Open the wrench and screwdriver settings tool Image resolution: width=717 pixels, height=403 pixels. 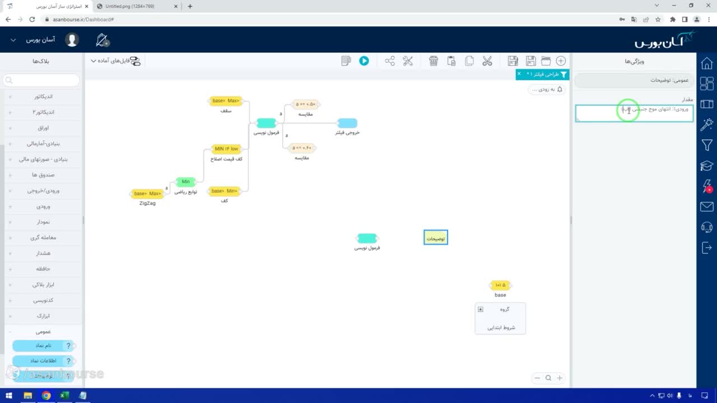tap(408, 61)
